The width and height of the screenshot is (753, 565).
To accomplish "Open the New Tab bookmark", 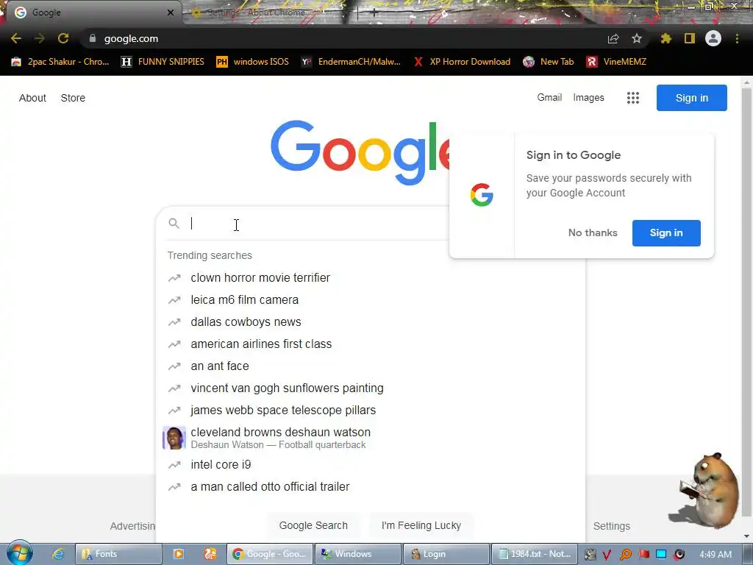I will [549, 62].
